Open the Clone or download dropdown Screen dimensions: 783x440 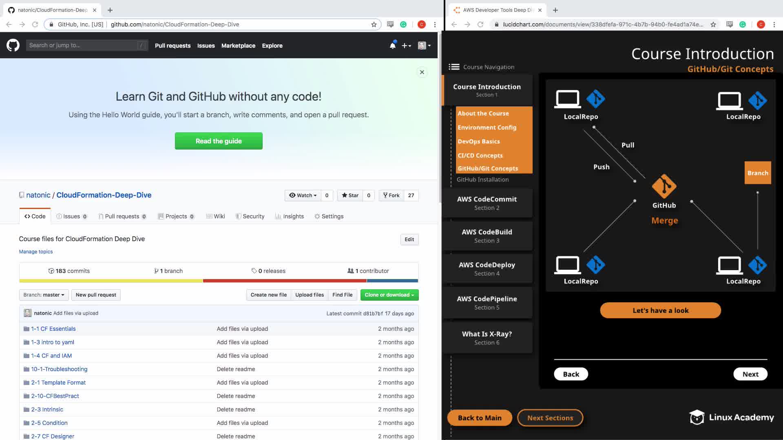(389, 295)
